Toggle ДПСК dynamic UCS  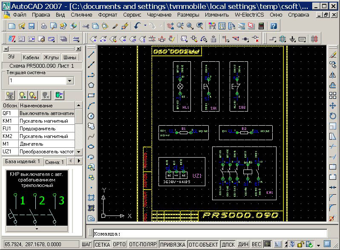pyautogui.click(x=228, y=244)
